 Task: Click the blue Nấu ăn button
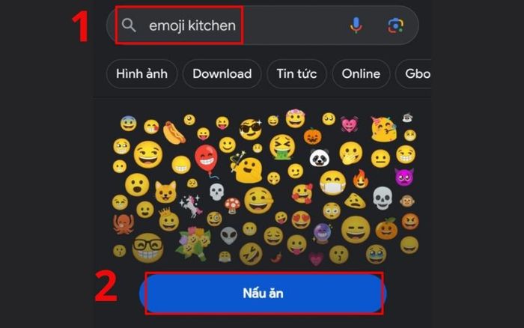click(x=263, y=294)
